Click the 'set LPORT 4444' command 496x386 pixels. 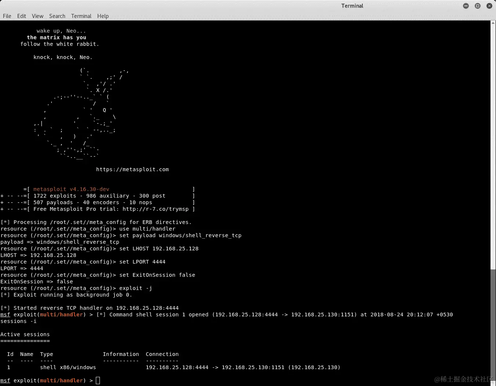pyautogui.click(x=142, y=262)
